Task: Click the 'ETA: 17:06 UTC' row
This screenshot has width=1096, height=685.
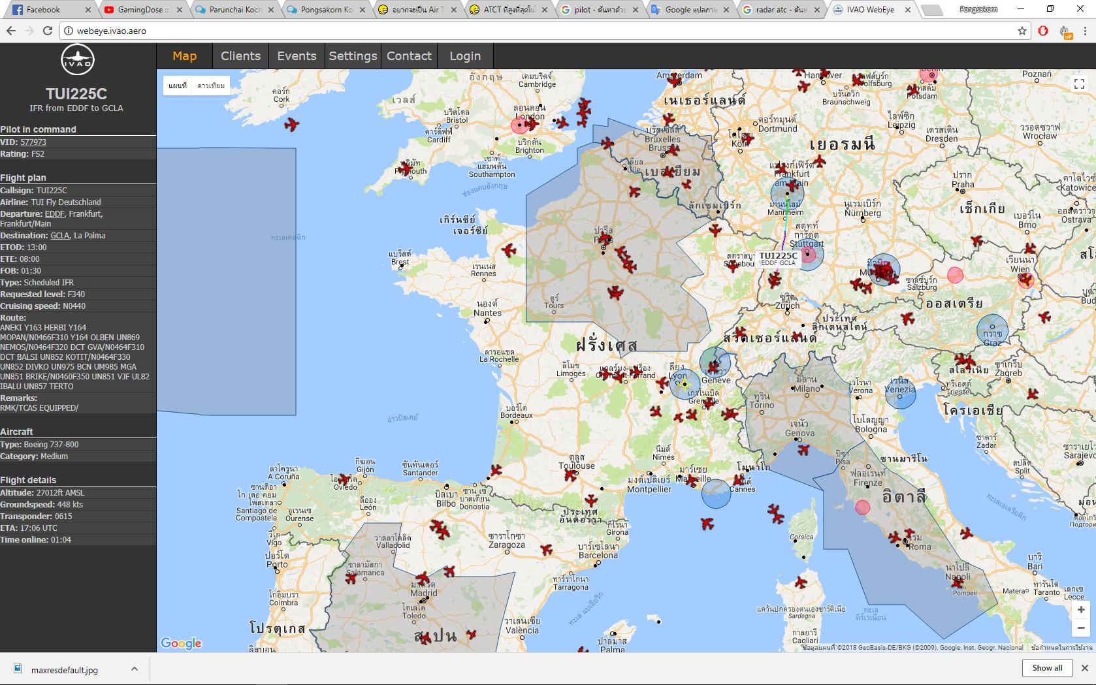Action: pyautogui.click(x=78, y=528)
